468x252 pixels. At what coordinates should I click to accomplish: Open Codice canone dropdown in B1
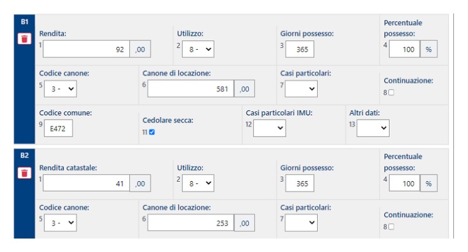coord(60,89)
